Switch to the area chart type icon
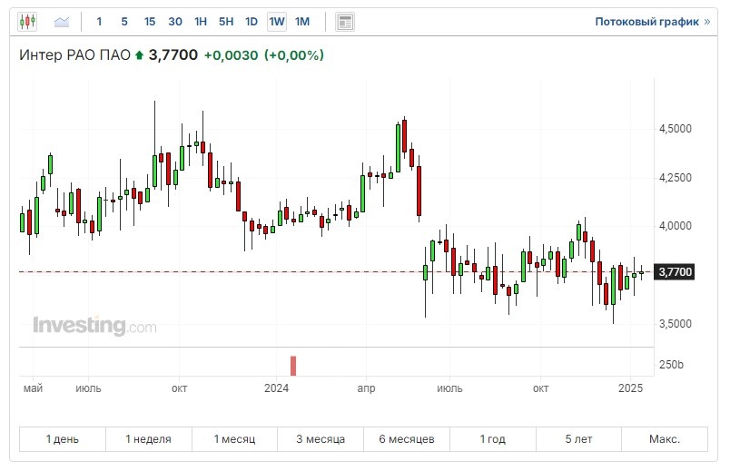Viewport: 730px width, 471px height. pos(62,22)
